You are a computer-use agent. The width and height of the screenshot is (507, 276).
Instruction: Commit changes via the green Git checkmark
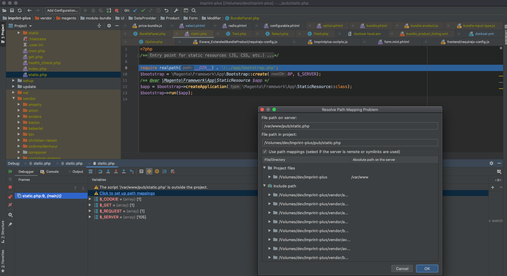pos(143,10)
